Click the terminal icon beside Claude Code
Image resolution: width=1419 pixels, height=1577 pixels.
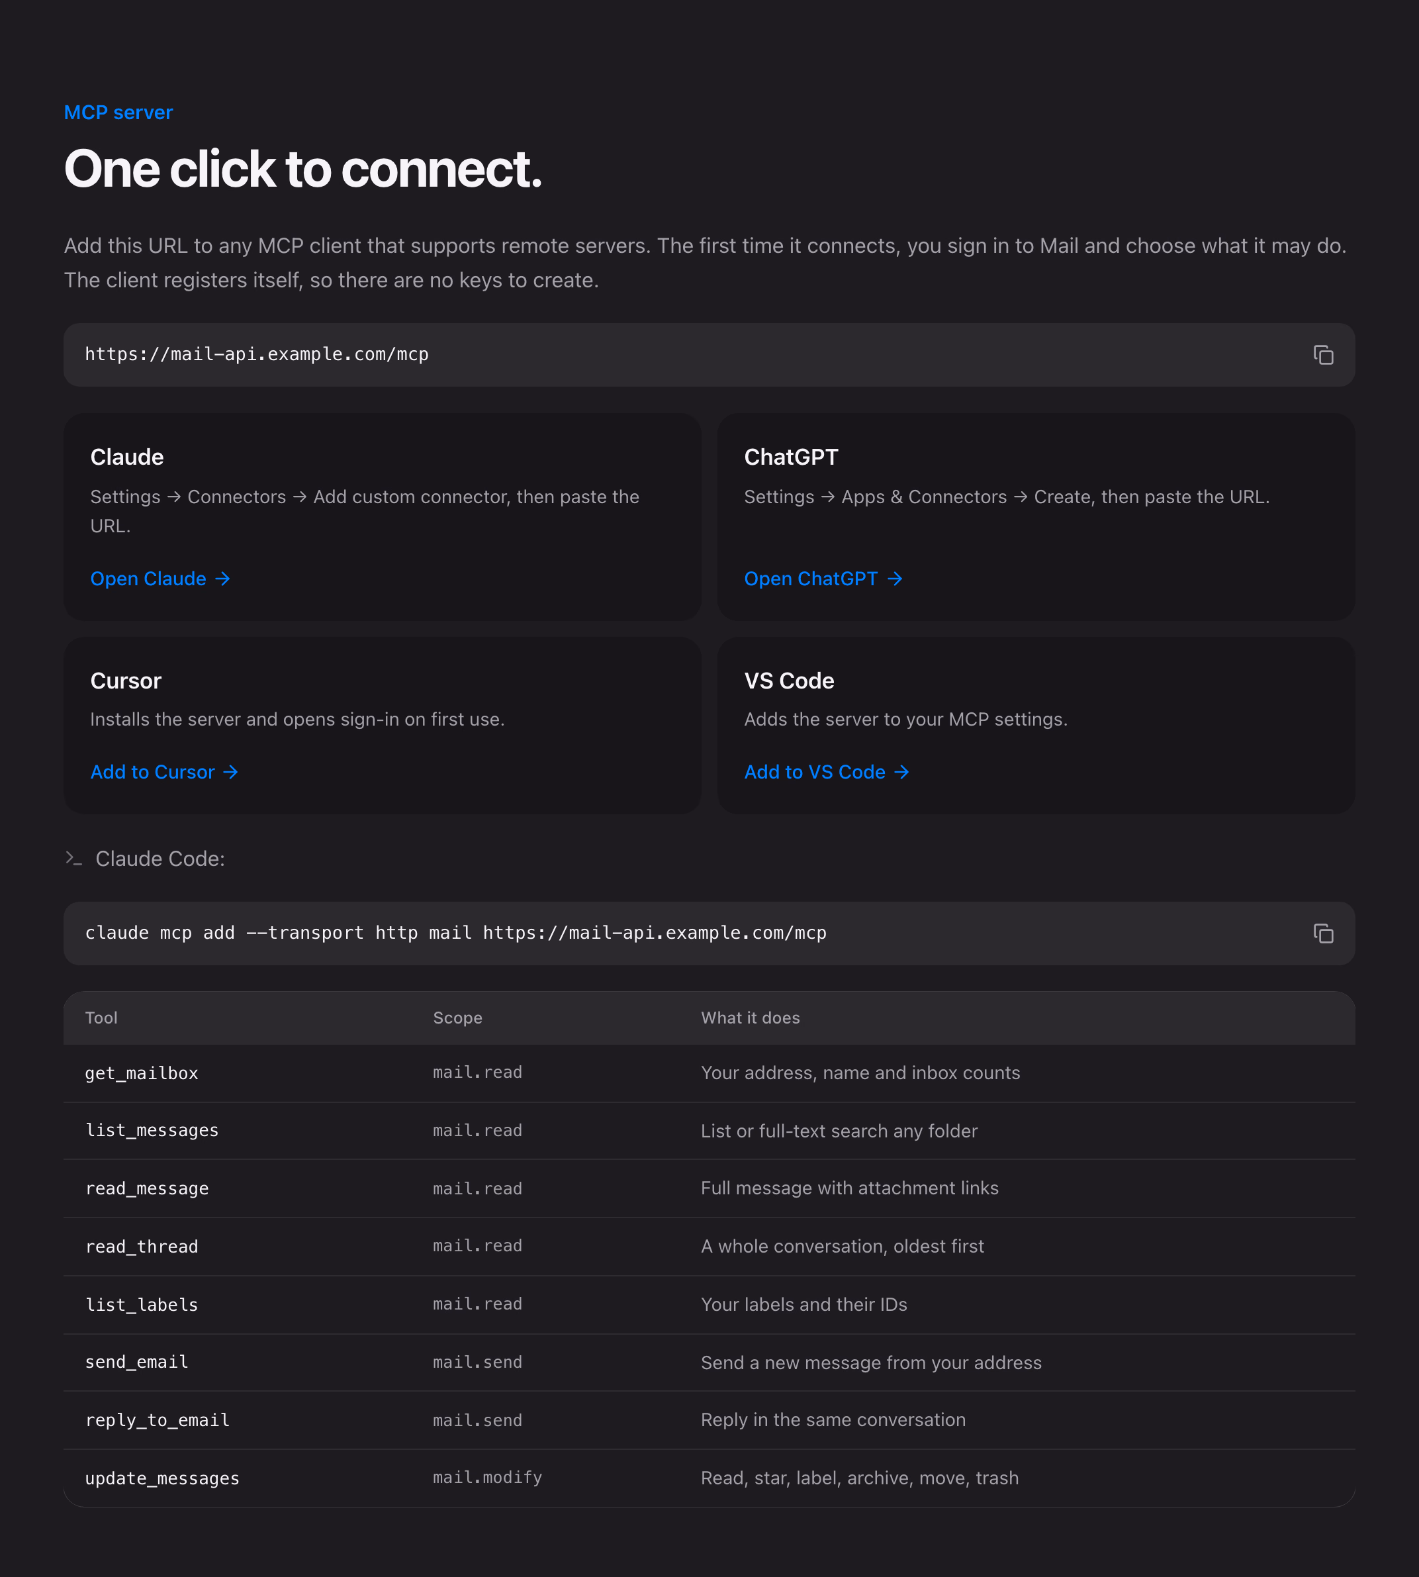(74, 859)
